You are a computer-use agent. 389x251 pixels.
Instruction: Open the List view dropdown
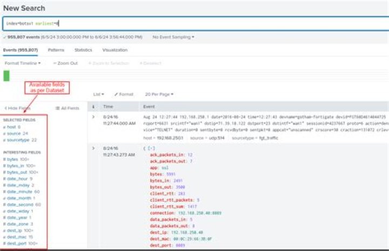tap(98, 94)
